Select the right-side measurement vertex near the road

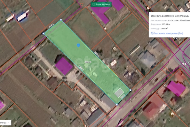131,90
